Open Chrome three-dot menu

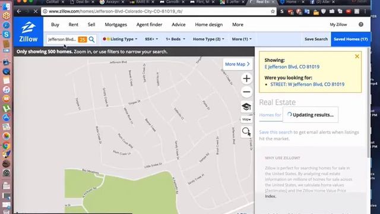pyautogui.click(x=365, y=11)
